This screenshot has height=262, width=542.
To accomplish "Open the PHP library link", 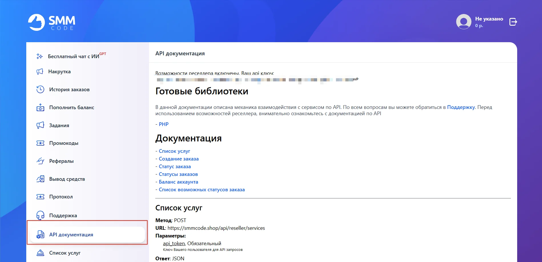I will pyautogui.click(x=164, y=124).
